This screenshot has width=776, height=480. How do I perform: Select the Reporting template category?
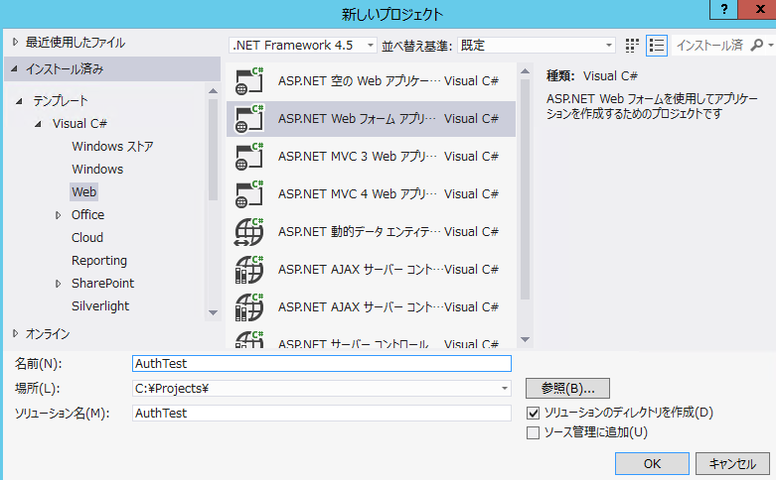coord(99,261)
